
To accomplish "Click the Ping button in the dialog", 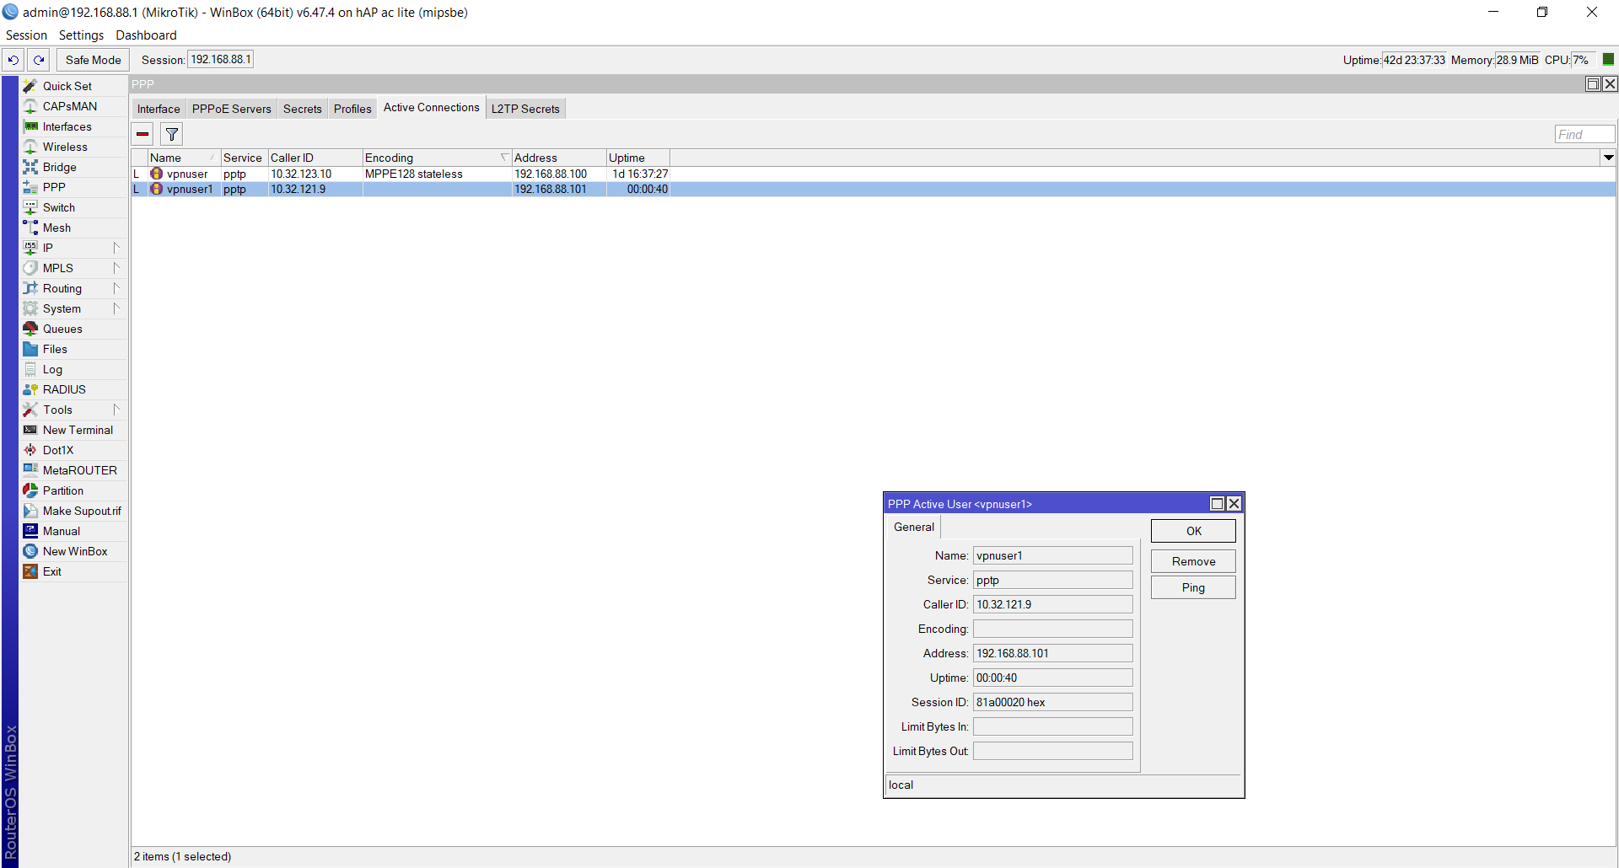I will click(x=1193, y=587).
